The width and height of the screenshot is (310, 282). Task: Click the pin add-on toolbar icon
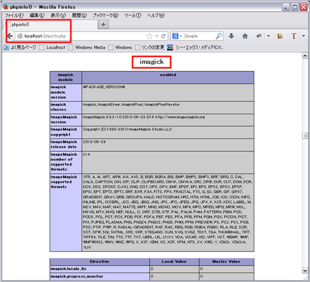pos(259,36)
